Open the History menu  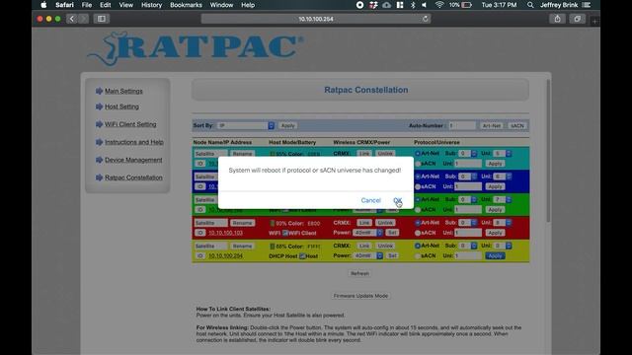[x=151, y=5]
